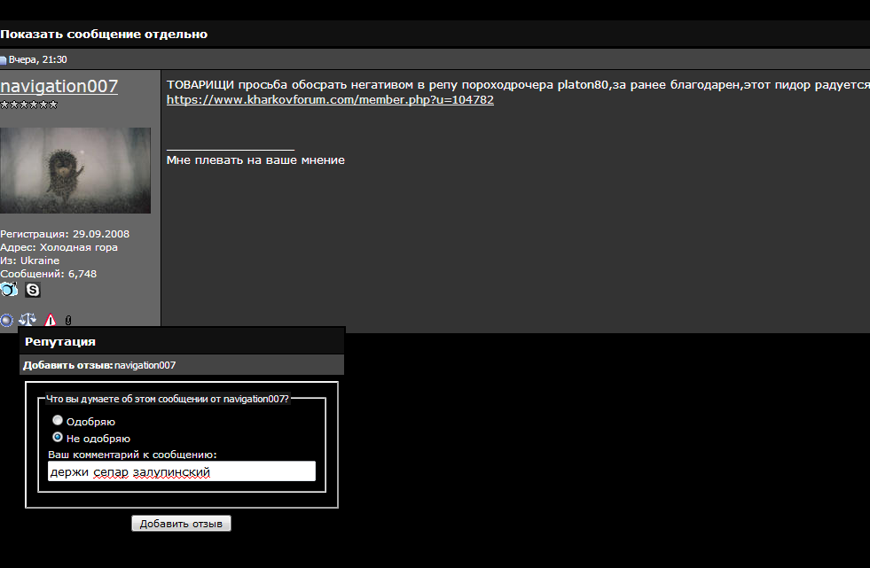Click the round offline status icon
The image size is (870, 568).
pos(7,320)
